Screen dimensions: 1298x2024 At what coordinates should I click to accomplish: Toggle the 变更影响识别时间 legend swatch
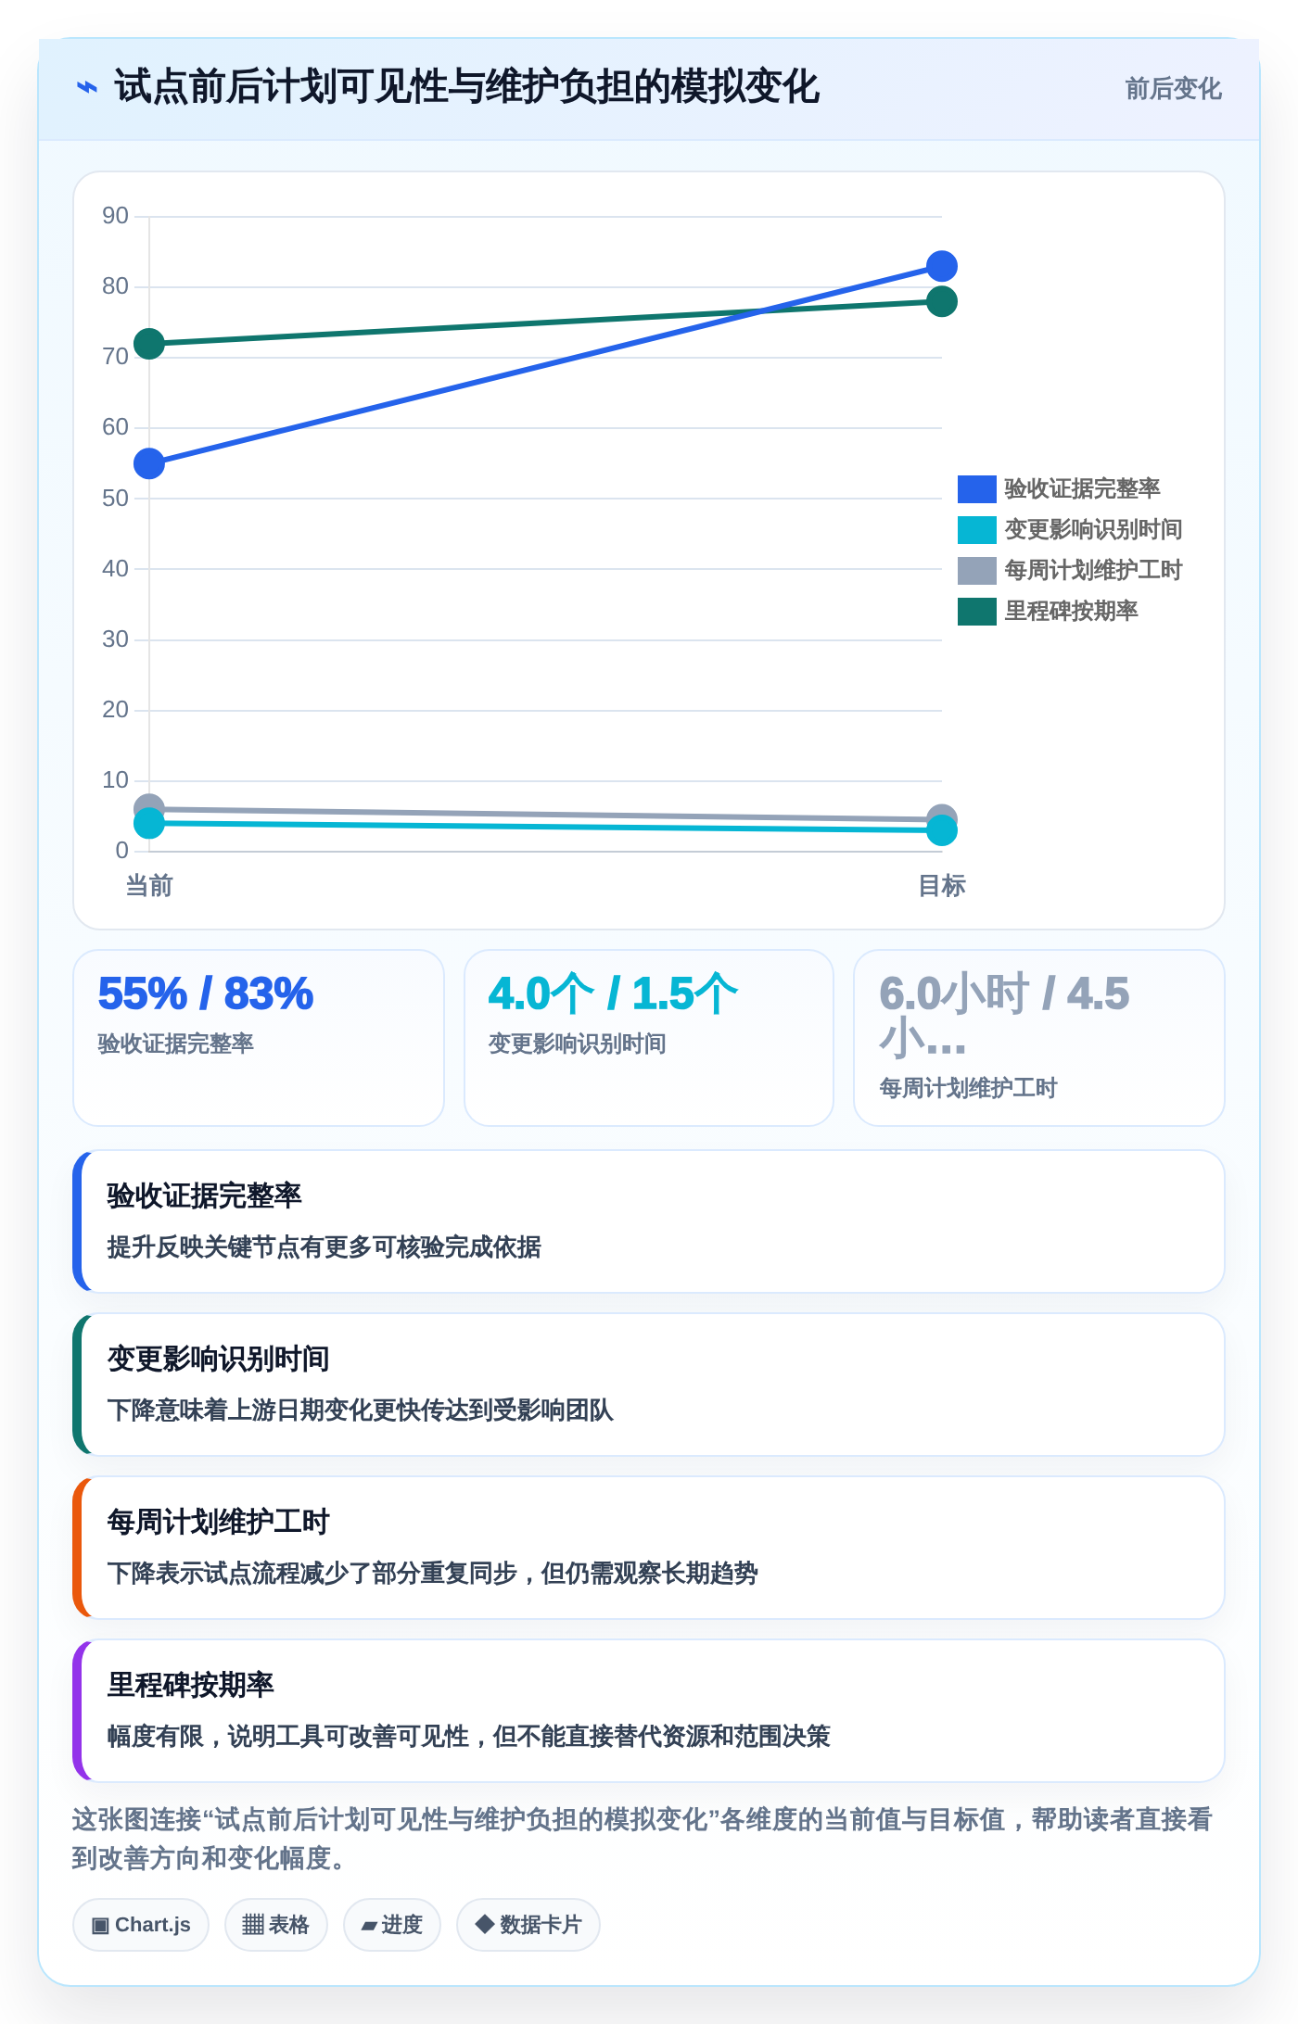[x=976, y=529]
